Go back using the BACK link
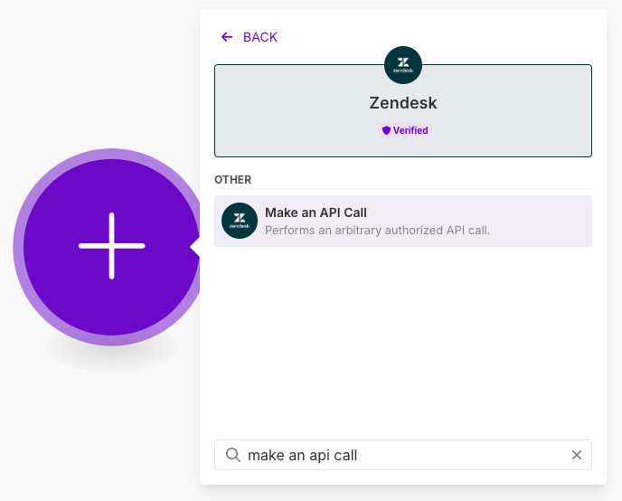The height and width of the screenshot is (501, 622). tap(250, 37)
